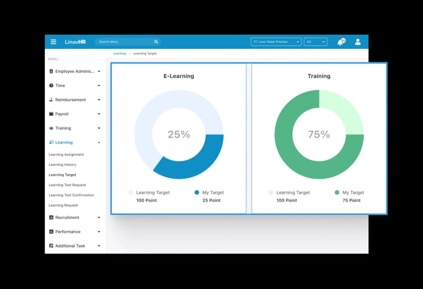Screen dimensions: 423x289
Task: Expand the Additional Task menu arrow
Action: pyautogui.click(x=99, y=246)
